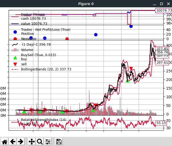Open the Configure subplots sliders dialog
This screenshot has height=146, width=172.
click(x=48, y=142)
